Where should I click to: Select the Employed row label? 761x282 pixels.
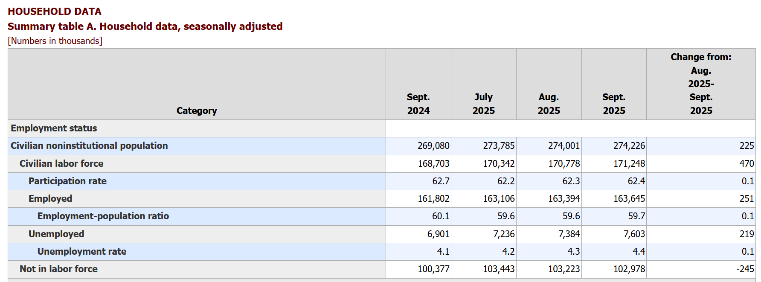click(x=50, y=198)
